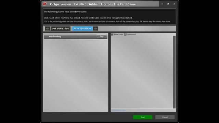Viewport: 219px width, 123px height.
Task: Uncheck the Autoscroll checkbox
Action: (126, 34)
